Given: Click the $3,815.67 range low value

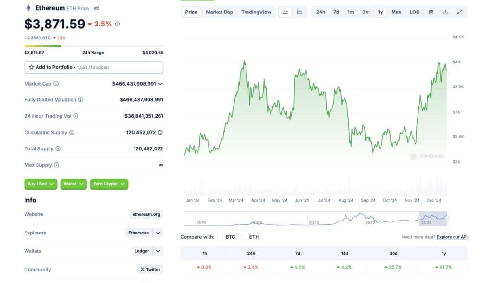Looking at the screenshot, I should 34,53.
